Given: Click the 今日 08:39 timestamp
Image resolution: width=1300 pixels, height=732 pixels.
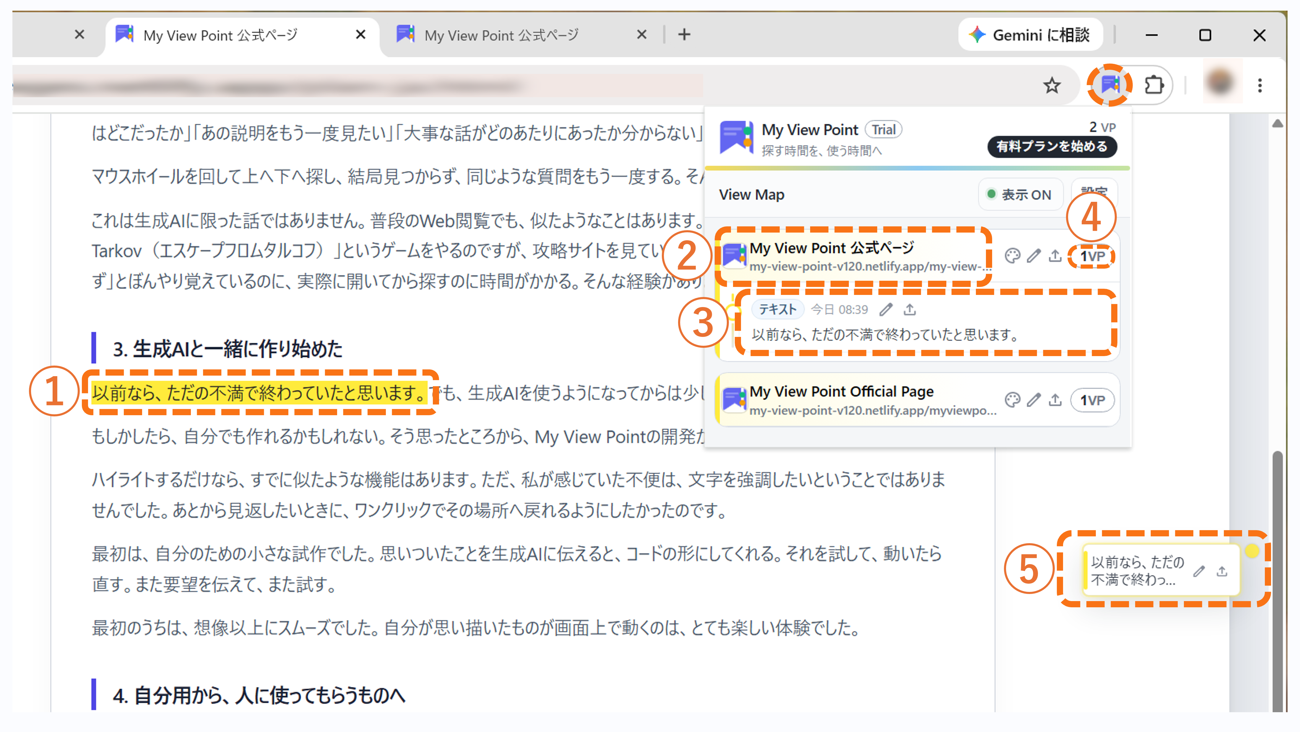Looking at the screenshot, I should click(839, 309).
